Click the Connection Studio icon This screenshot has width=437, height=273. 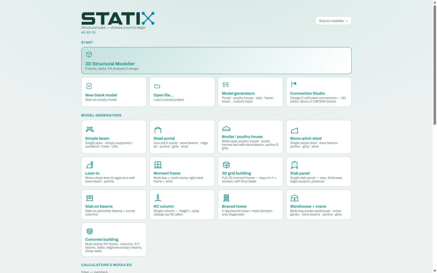tap(294, 84)
